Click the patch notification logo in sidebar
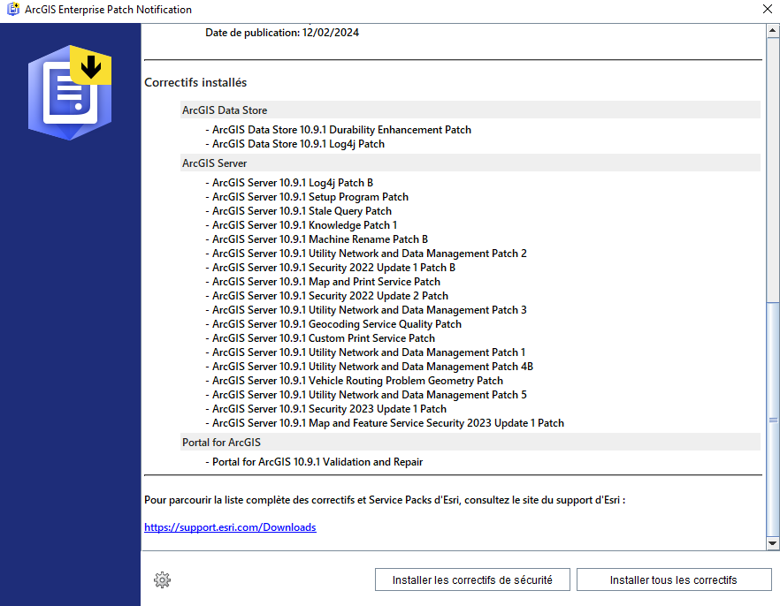780x606 pixels. (x=70, y=93)
